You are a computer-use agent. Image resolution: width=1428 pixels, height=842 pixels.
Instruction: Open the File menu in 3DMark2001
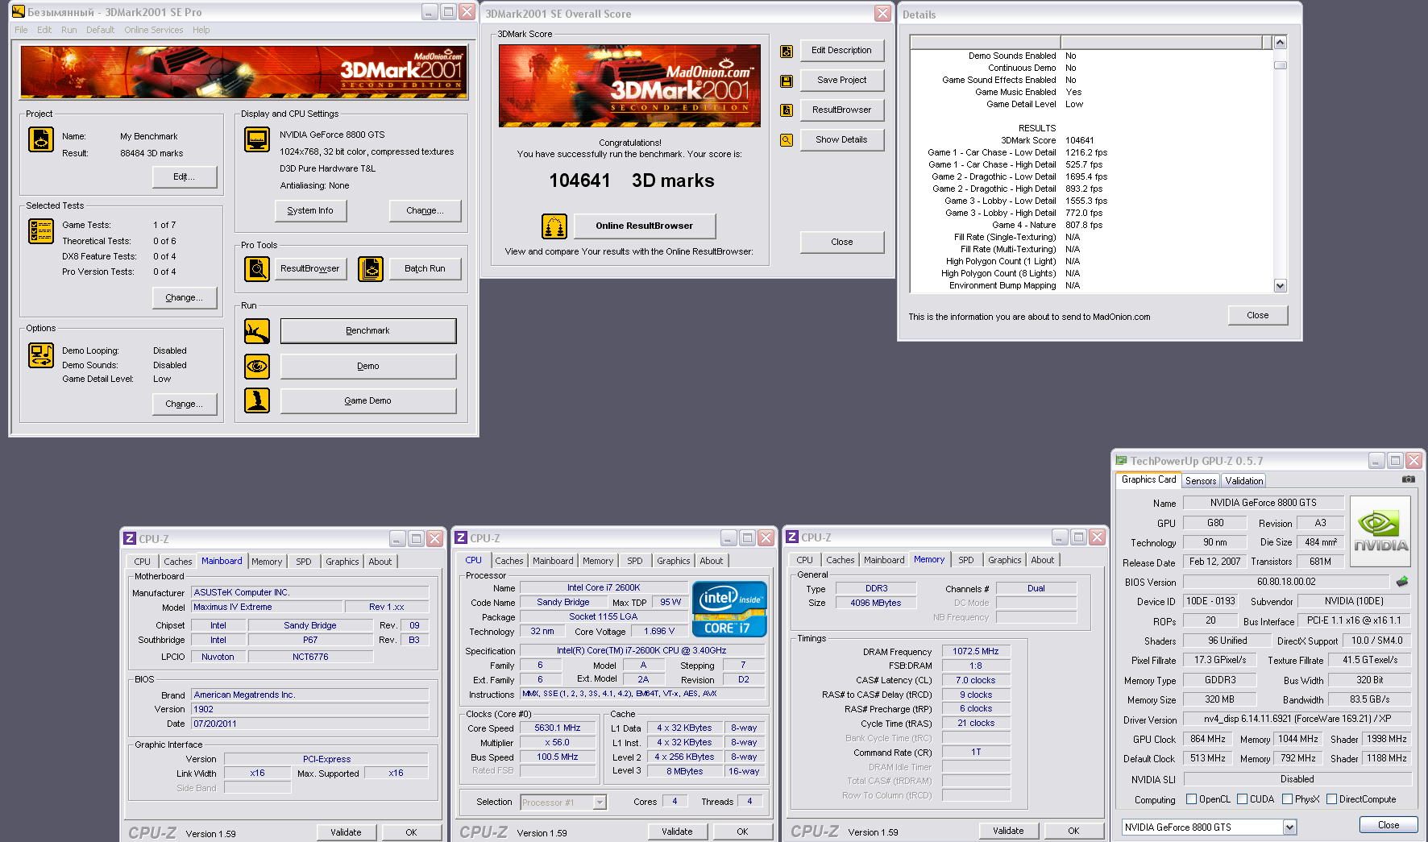click(21, 31)
